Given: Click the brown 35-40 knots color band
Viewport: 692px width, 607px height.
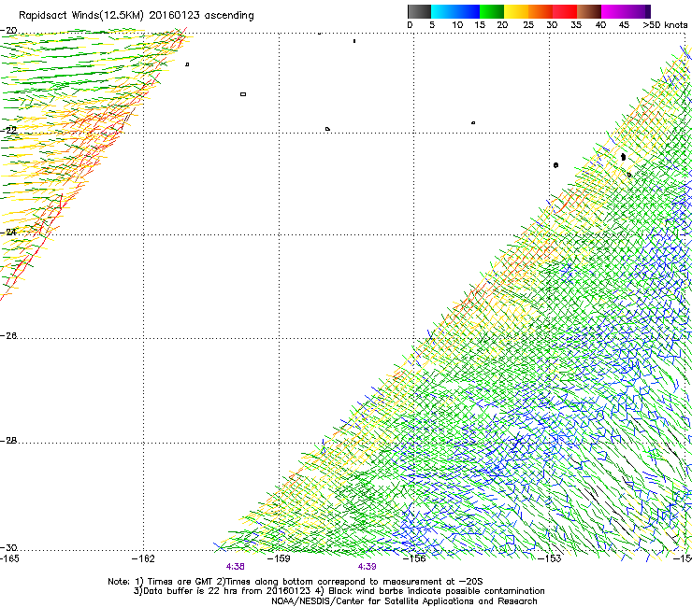Looking at the screenshot, I should pos(589,11).
